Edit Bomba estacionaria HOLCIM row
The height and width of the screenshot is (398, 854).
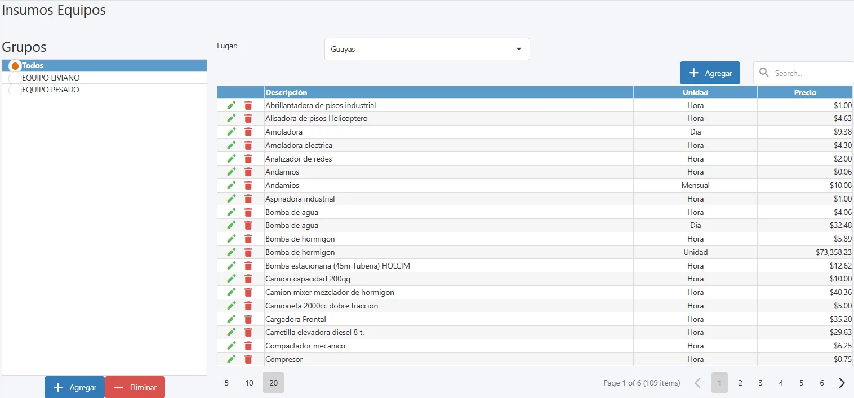(x=231, y=266)
